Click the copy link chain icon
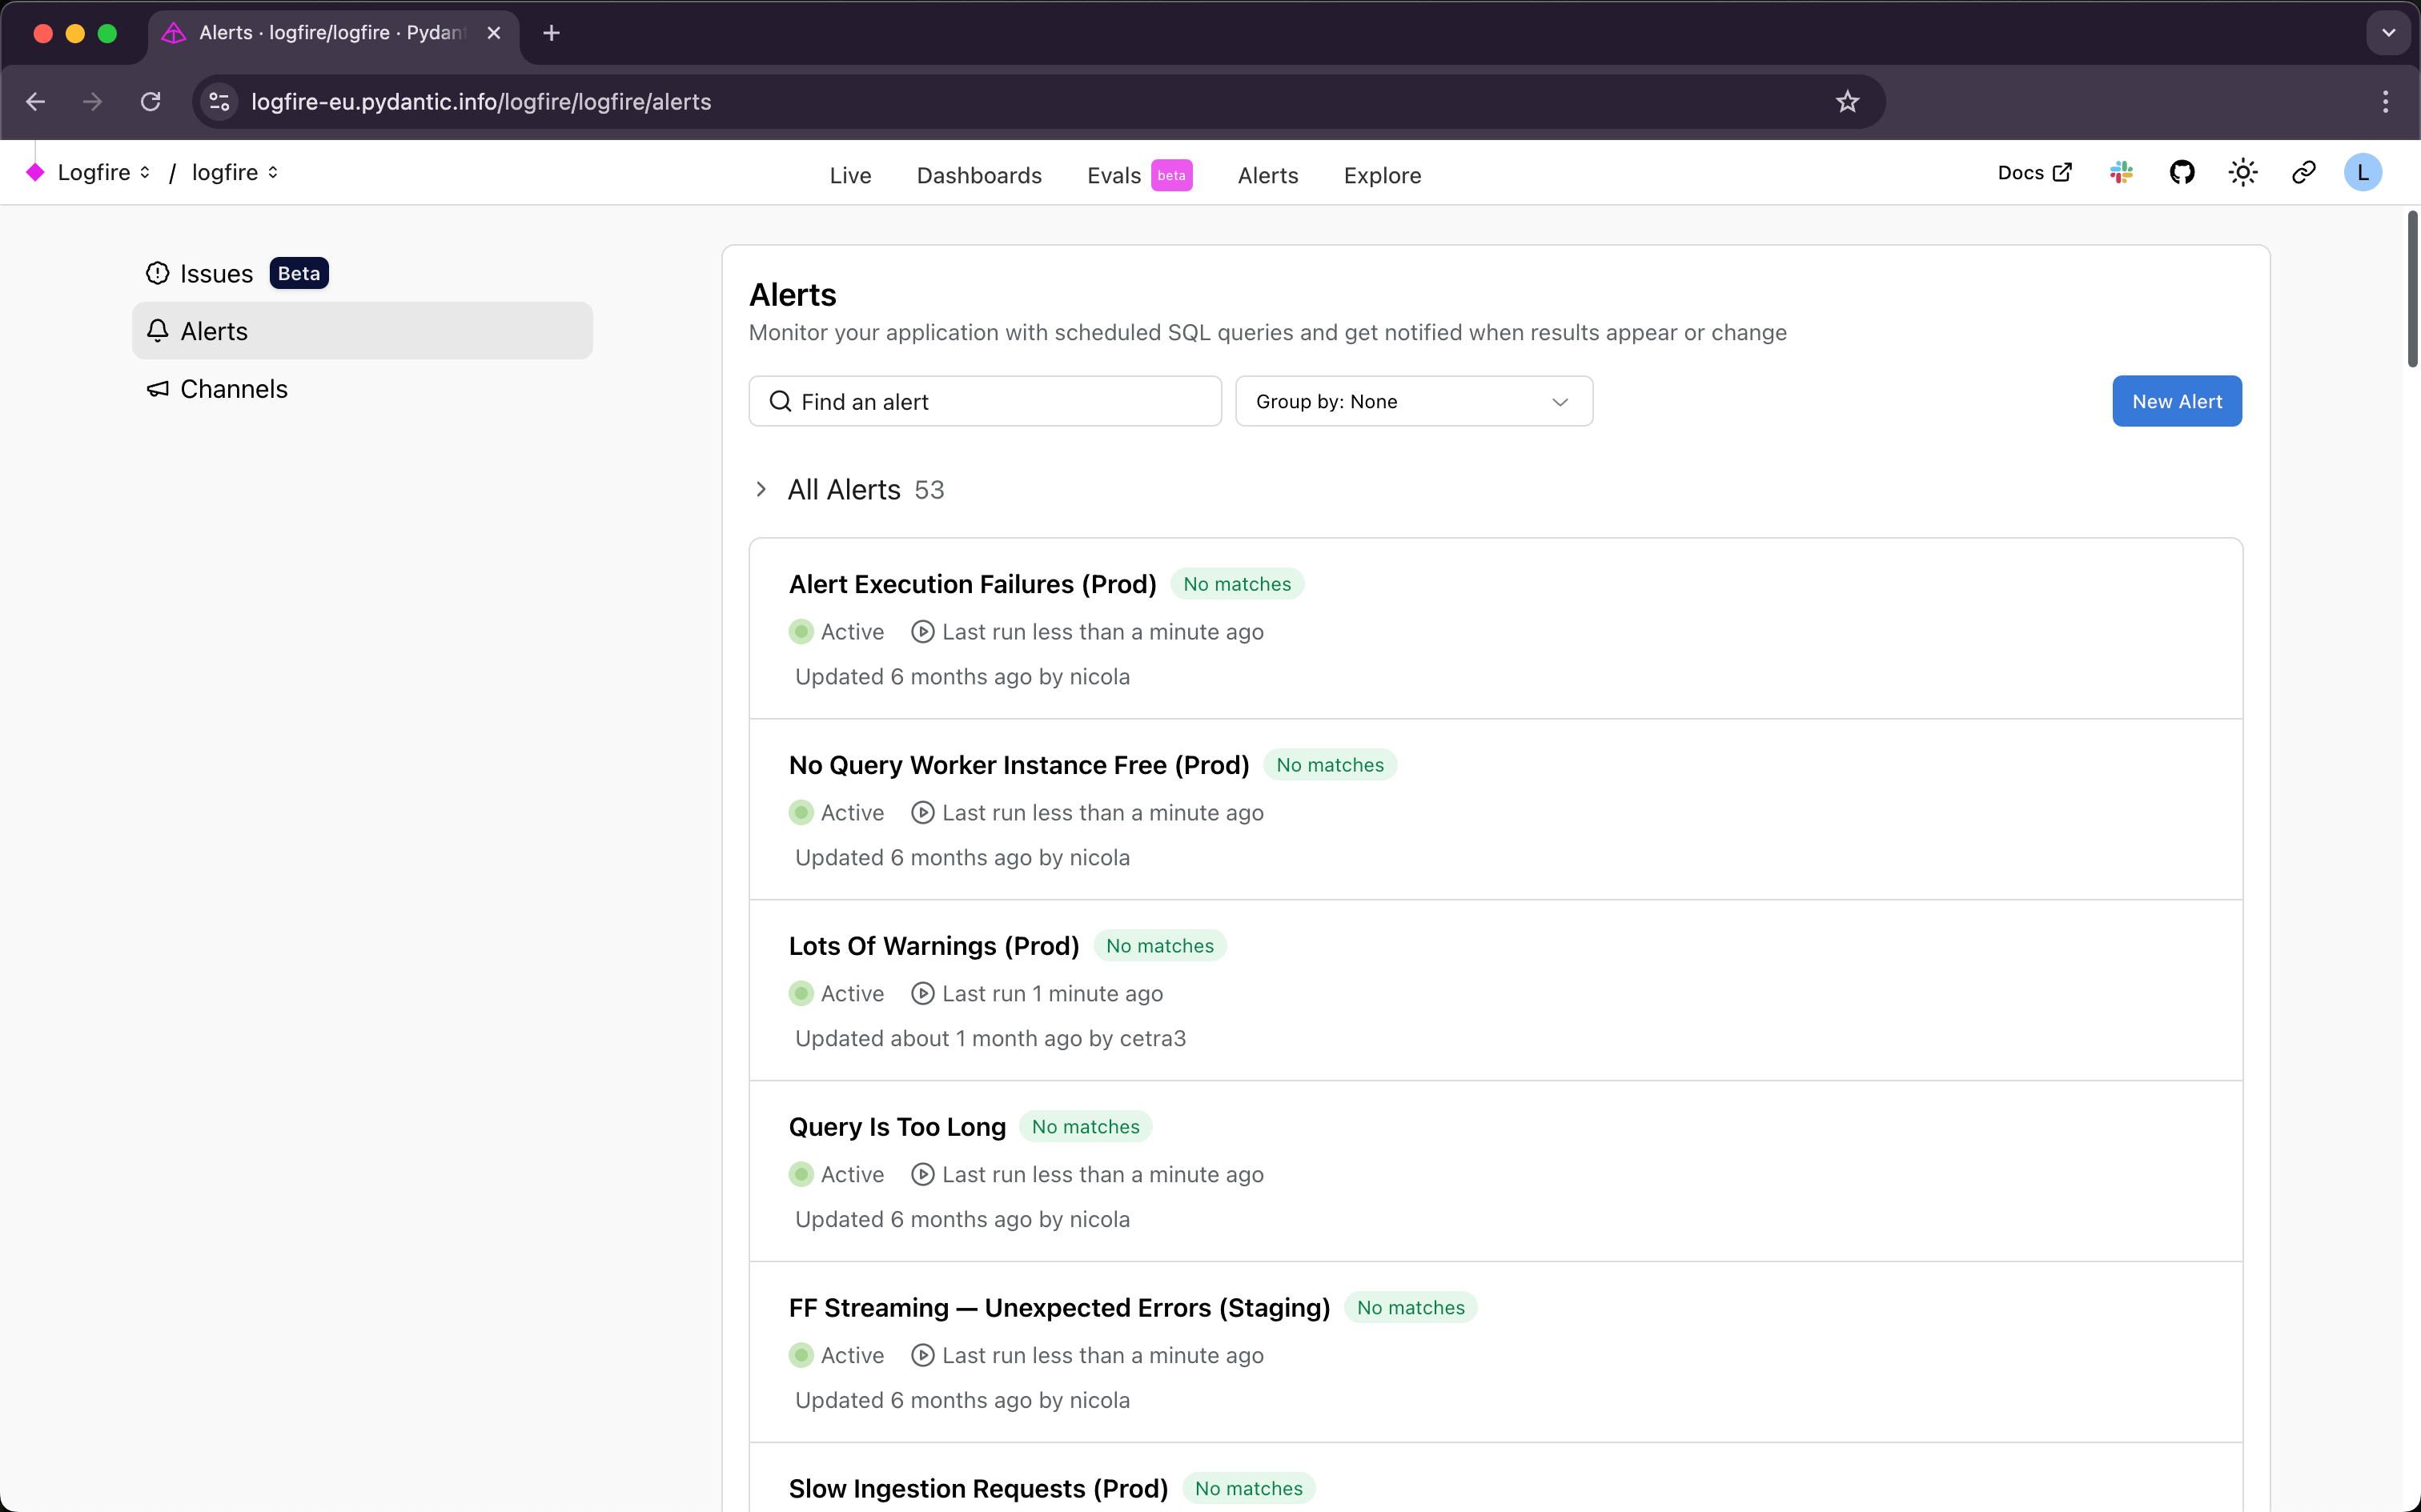2421x1512 pixels. click(x=2303, y=173)
